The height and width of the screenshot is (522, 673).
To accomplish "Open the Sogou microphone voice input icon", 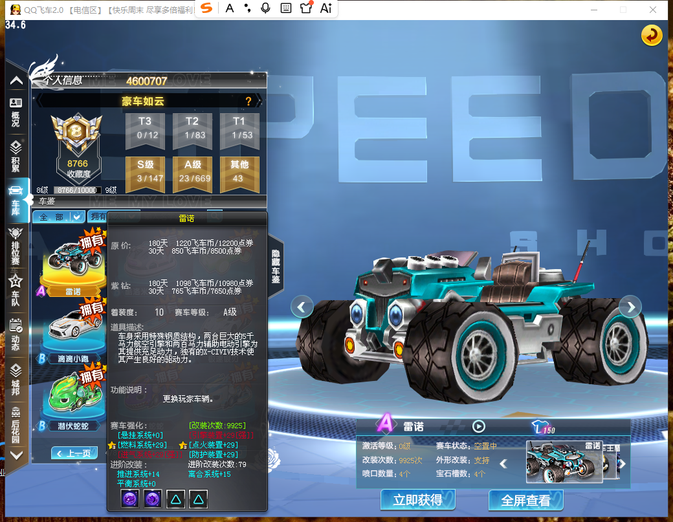I will pos(266,8).
